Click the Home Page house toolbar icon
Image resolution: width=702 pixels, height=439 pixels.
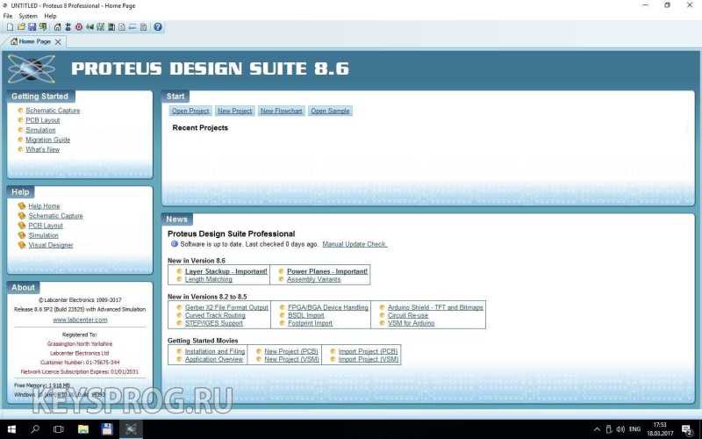(x=57, y=27)
